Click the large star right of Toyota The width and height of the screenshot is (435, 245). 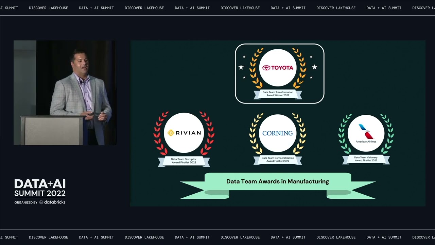[x=314, y=67]
